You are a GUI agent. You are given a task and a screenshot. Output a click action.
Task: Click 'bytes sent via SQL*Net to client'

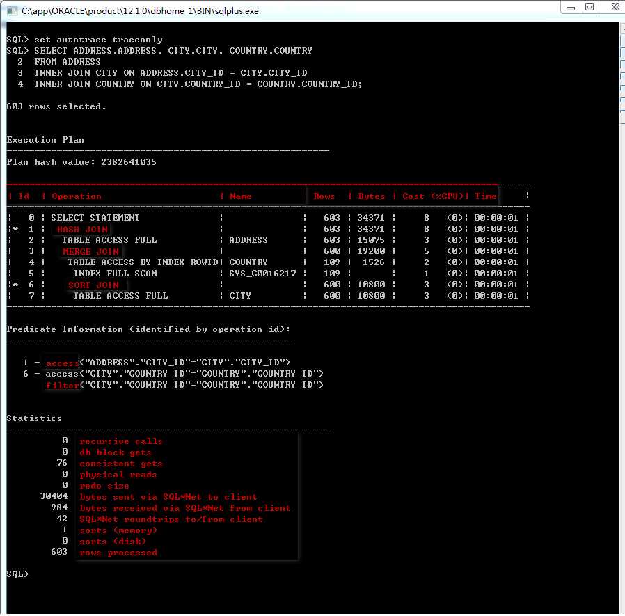tap(168, 497)
